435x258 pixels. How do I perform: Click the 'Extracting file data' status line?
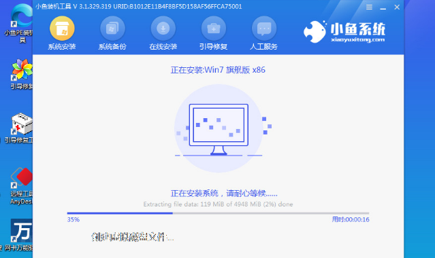218,204
